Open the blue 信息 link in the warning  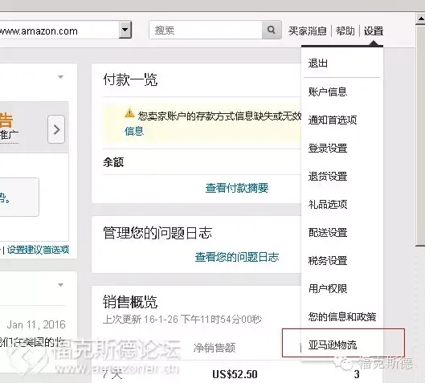tap(134, 132)
